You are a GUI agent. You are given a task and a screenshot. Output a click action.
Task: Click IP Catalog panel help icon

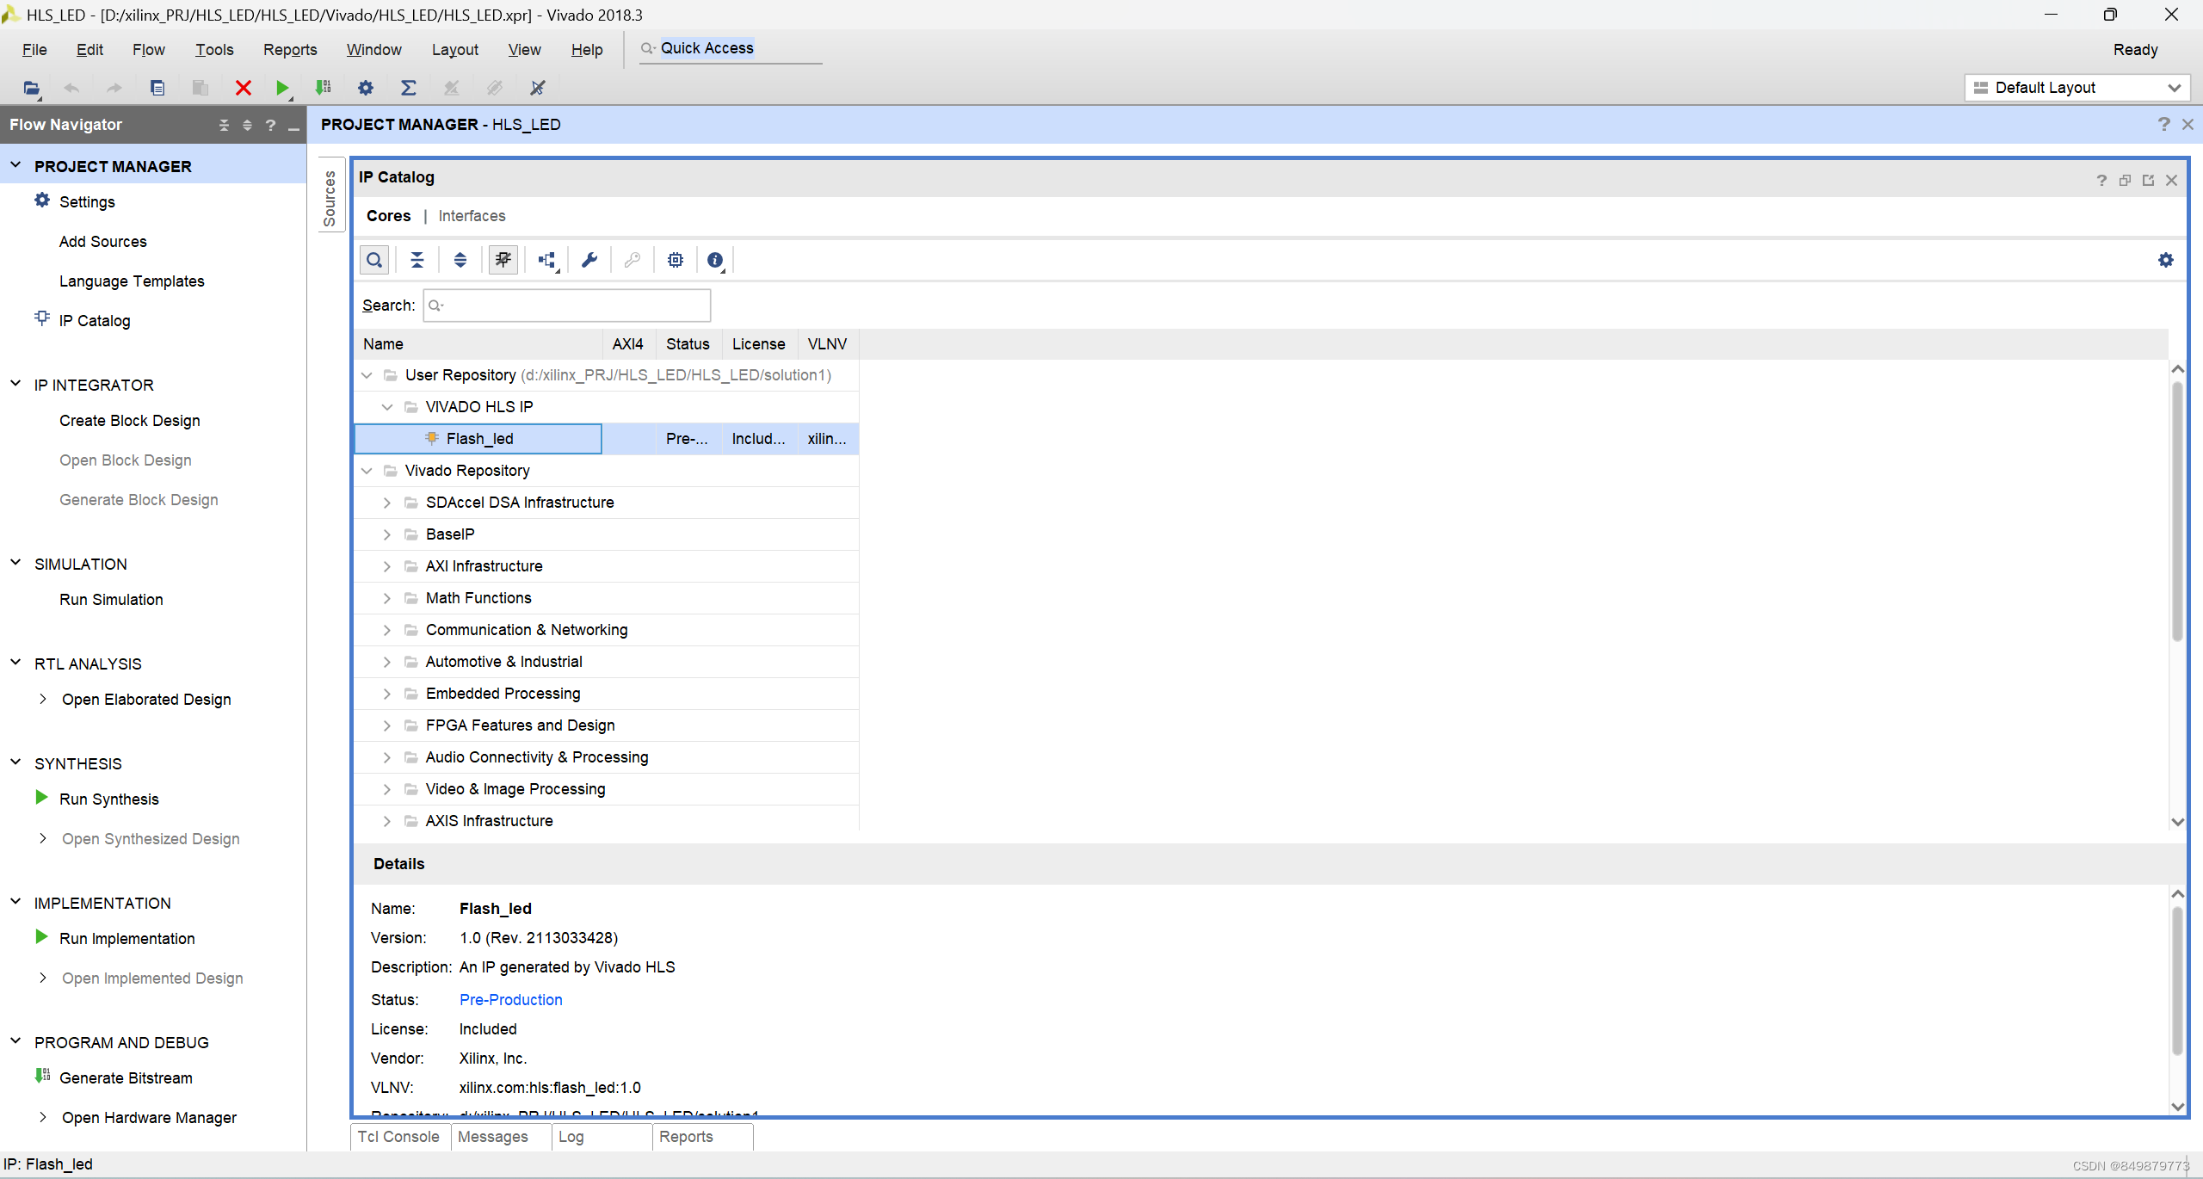(2101, 180)
